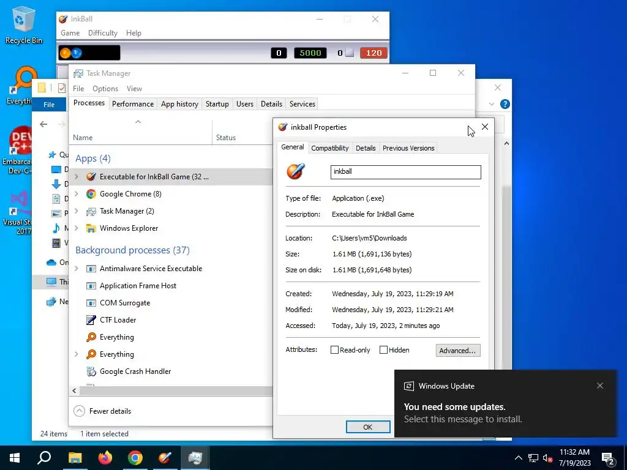Show hidden system tray icons
The width and height of the screenshot is (627, 470).
pyautogui.click(x=518, y=458)
